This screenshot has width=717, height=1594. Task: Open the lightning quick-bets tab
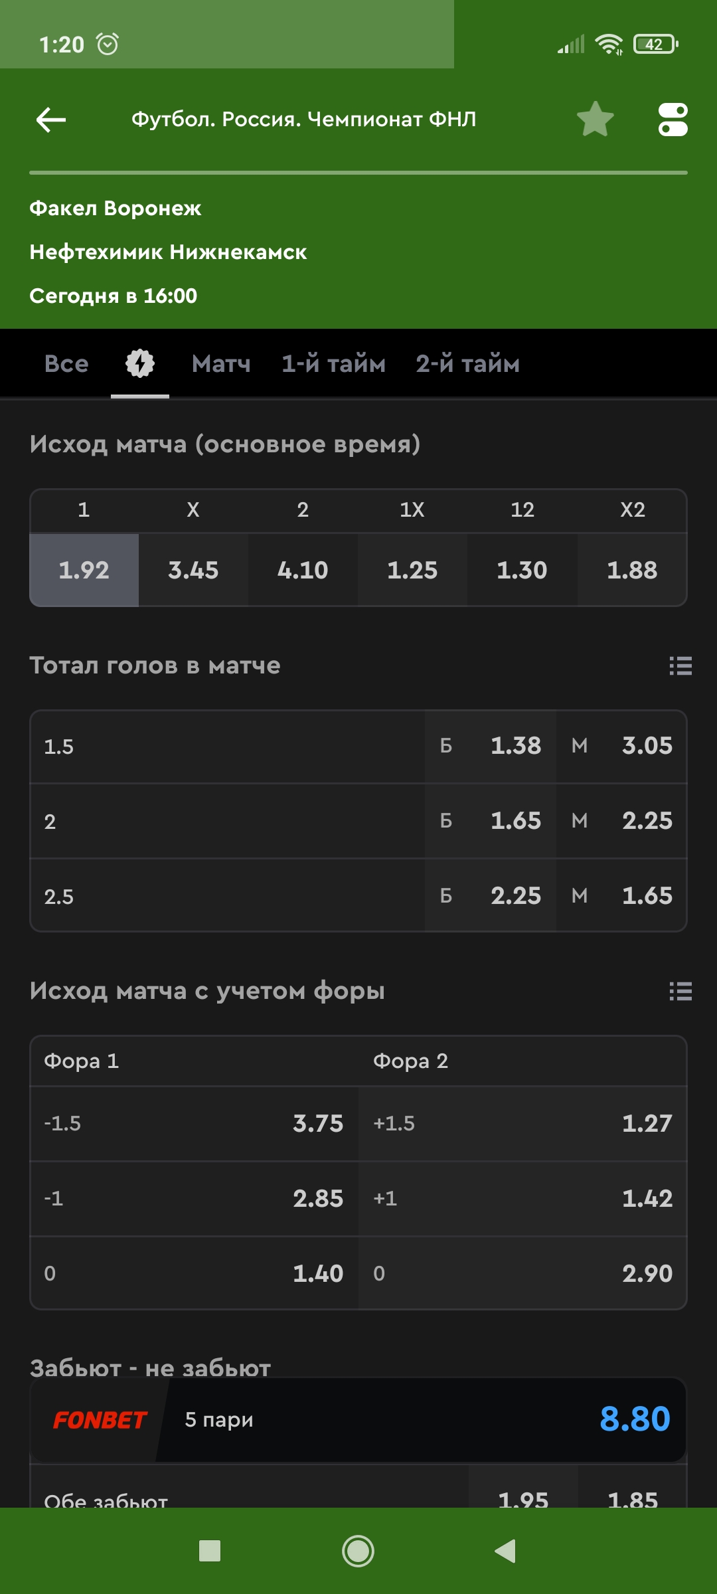[x=140, y=364]
